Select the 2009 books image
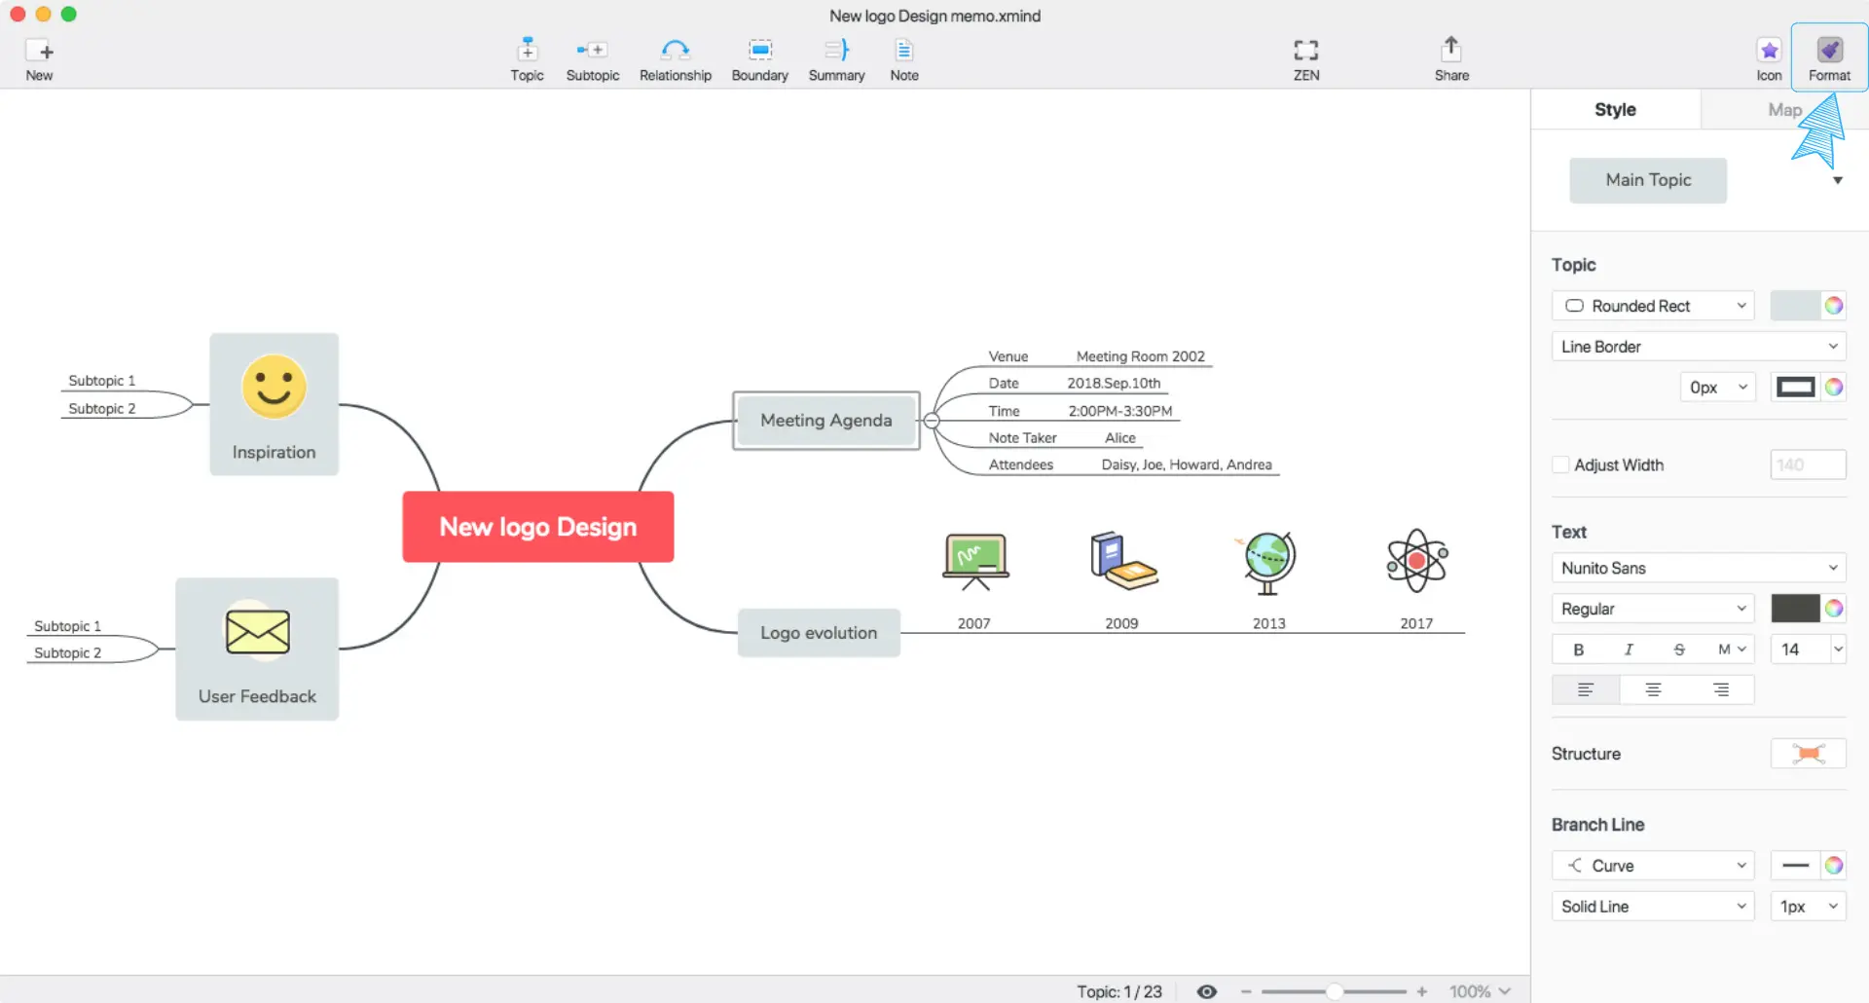 click(x=1122, y=561)
